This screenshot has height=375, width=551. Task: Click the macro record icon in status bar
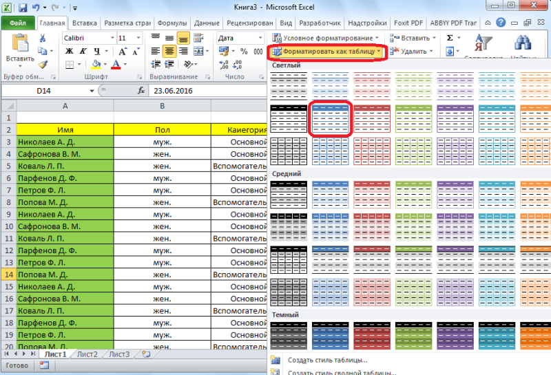pyautogui.click(x=44, y=365)
